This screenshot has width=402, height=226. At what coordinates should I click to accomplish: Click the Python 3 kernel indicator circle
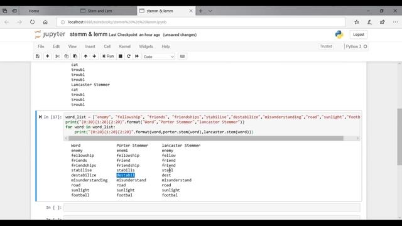(x=366, y=46)
